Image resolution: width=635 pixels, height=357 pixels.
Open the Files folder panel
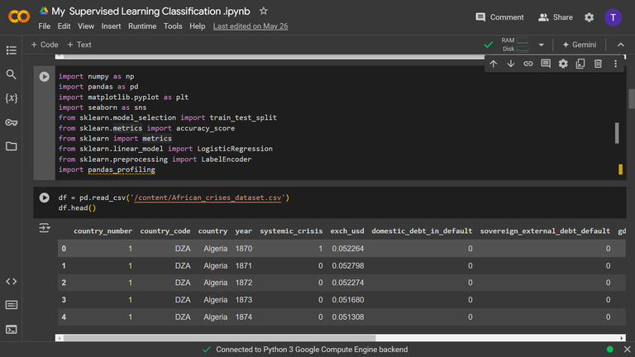click(x=12, y=146)
